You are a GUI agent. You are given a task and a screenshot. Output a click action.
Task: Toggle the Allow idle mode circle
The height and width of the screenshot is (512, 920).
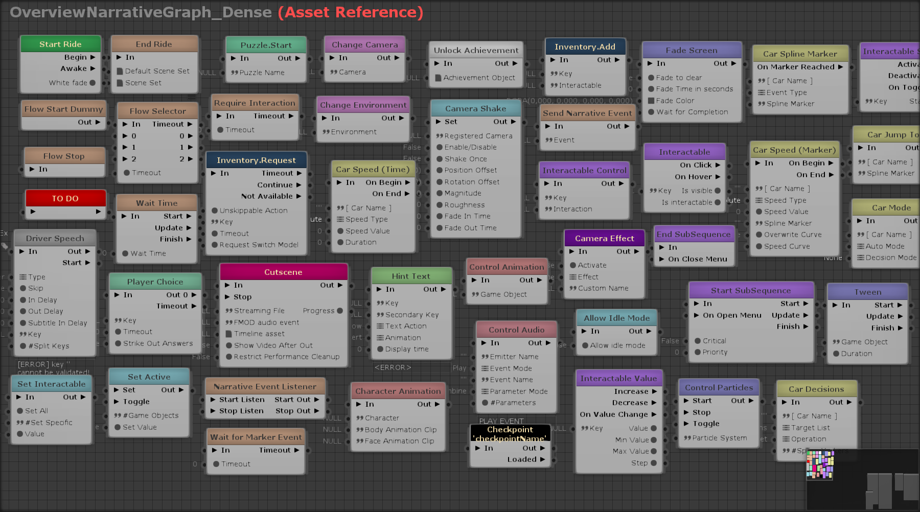point(585,345)
